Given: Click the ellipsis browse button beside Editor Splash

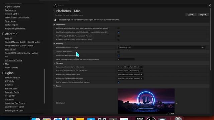Looking at the screenshot, I should pyautogui.click(x=176, y=103).
